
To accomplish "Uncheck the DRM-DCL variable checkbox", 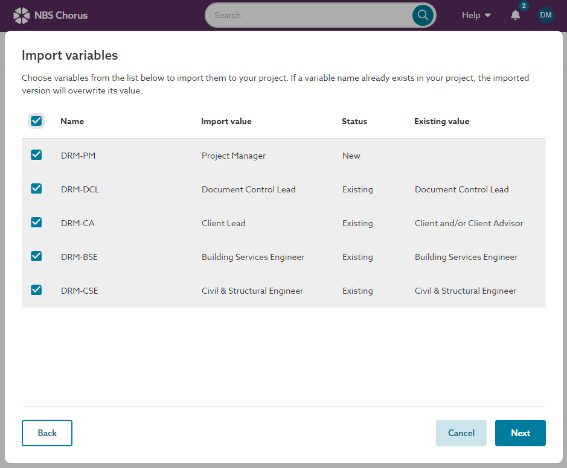I will 36,189.
